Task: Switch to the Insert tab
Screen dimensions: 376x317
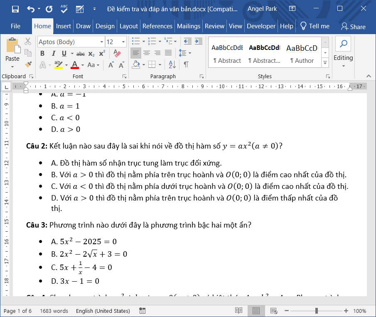Action: pyautogui.click(x=64, y=26)
